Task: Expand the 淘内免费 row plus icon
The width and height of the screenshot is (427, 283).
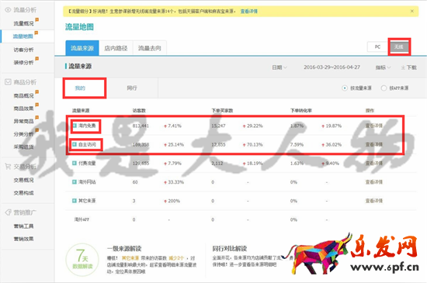Action: click(75, 126)
